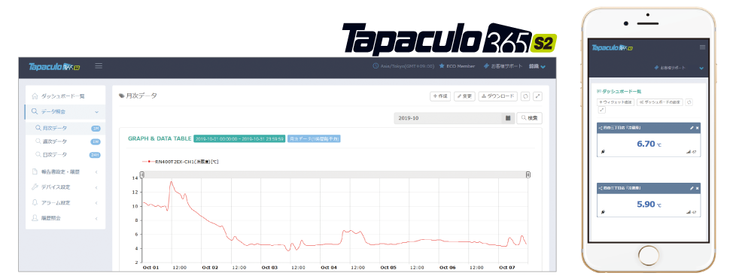Viewport: 745px width, 279px height.
Task: Close the 5.90 ℃ widget
Action: coord(698,188)
